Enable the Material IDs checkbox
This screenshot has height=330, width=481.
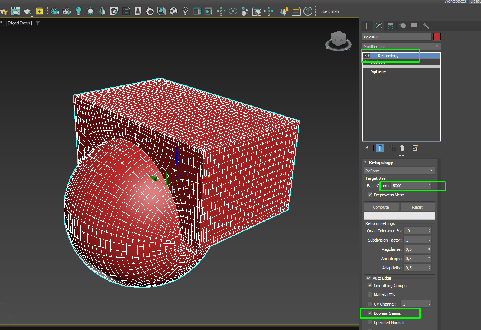tap(370, 295)
